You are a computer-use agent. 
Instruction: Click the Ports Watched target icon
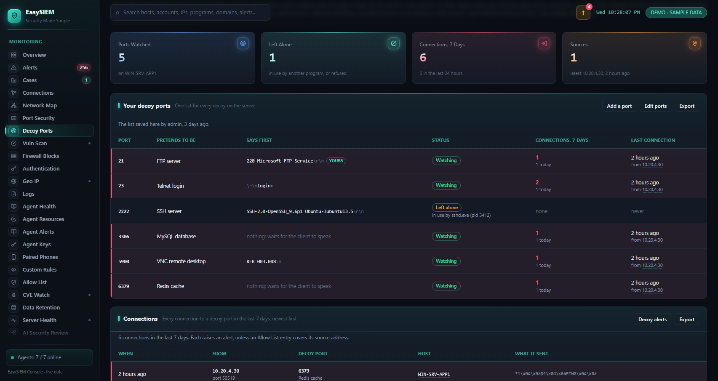click(243, 43)
